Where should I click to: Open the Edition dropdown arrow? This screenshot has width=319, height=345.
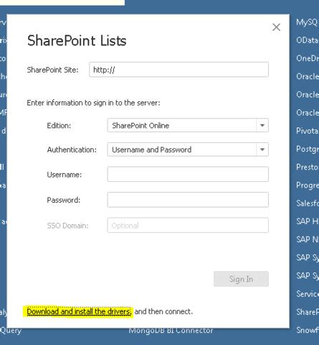[x=262, y=125]
